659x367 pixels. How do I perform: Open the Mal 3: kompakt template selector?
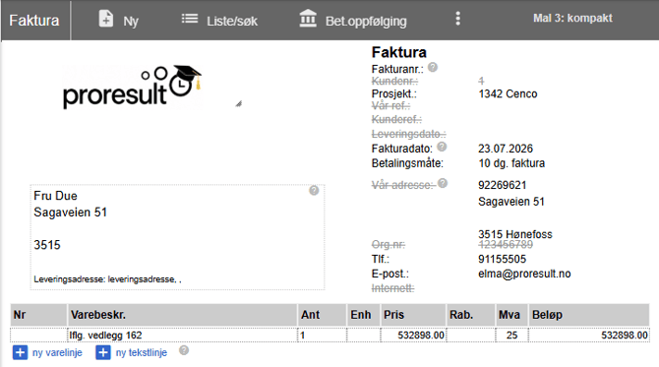coord(572,18)
